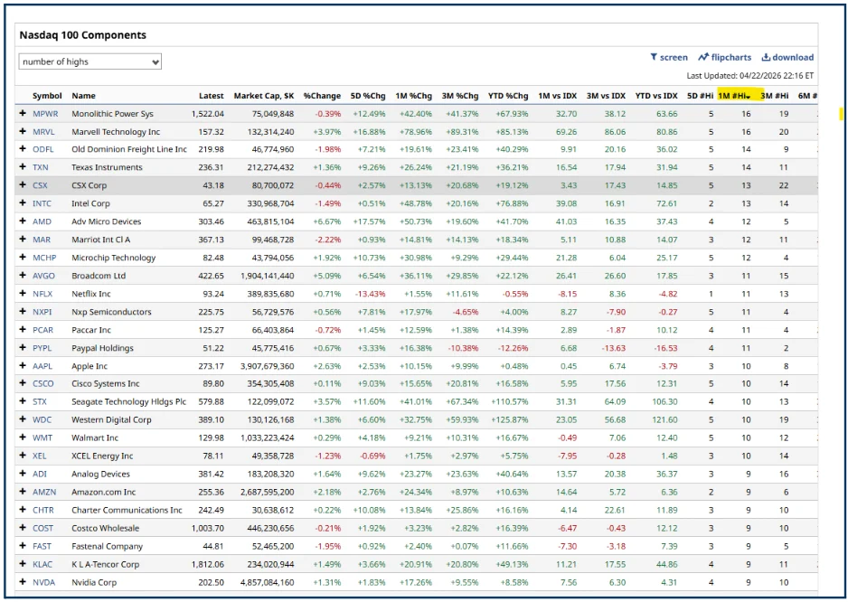Click 'Western Digital Corp' name cell
The image size is (848, 602).
pos(111,419)
